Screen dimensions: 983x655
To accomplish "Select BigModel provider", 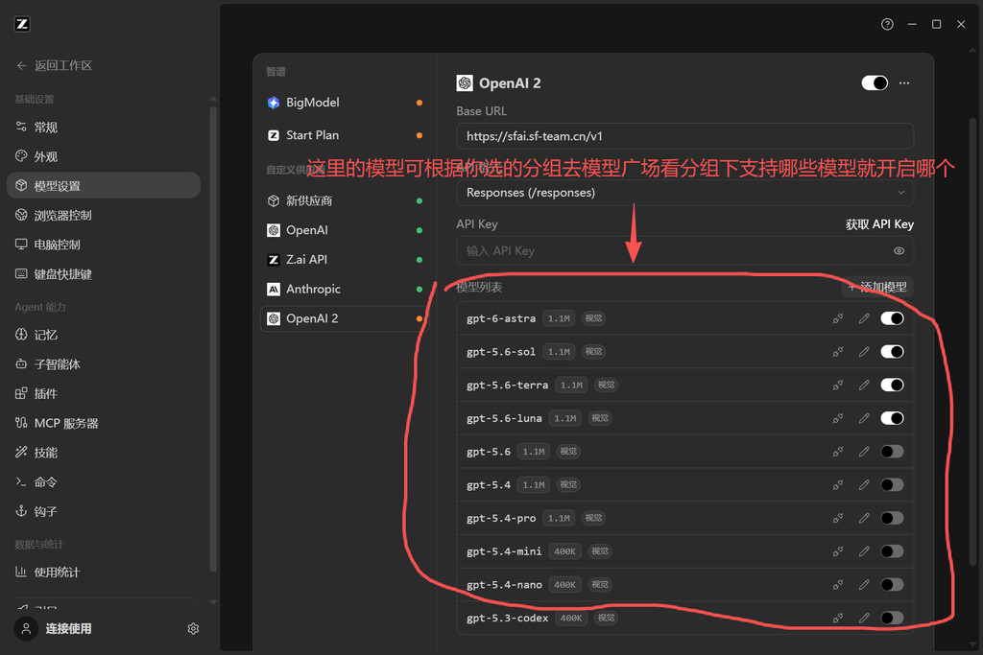I will point(345,103).
